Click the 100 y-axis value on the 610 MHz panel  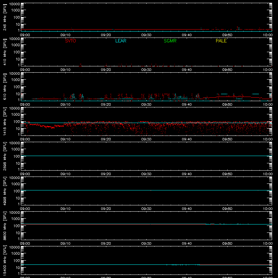tap(17, 87)
